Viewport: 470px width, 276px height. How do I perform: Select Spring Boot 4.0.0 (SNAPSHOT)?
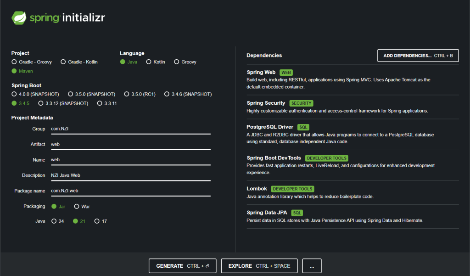[35, 94]
